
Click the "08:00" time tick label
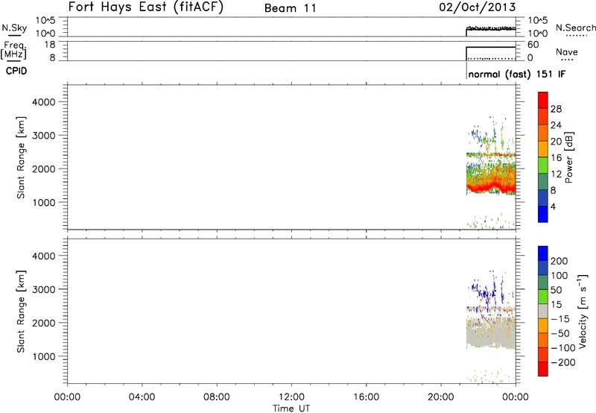[x=217, y=397]
